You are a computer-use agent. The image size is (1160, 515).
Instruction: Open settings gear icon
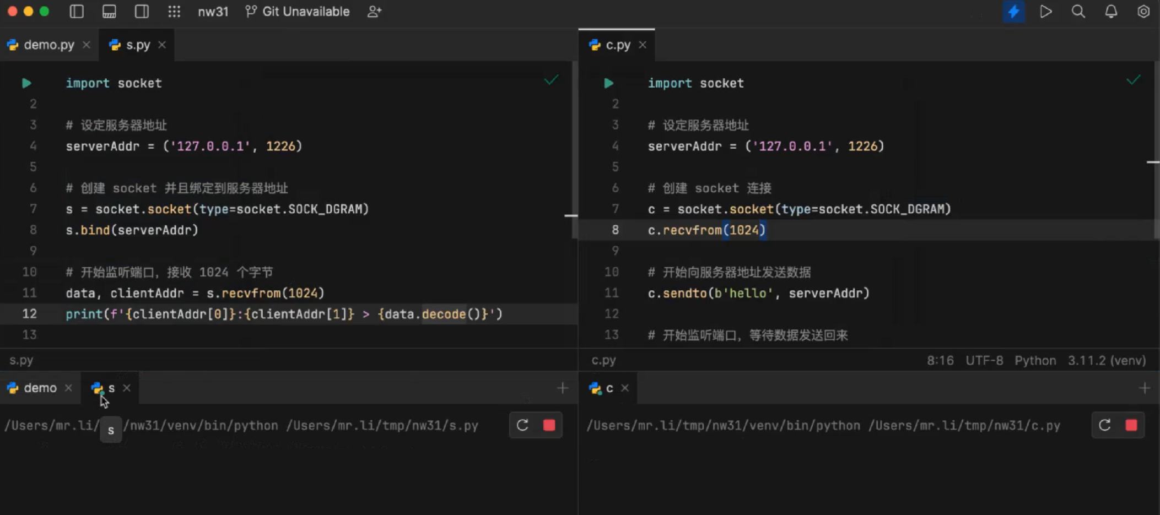coord(1143,12)
